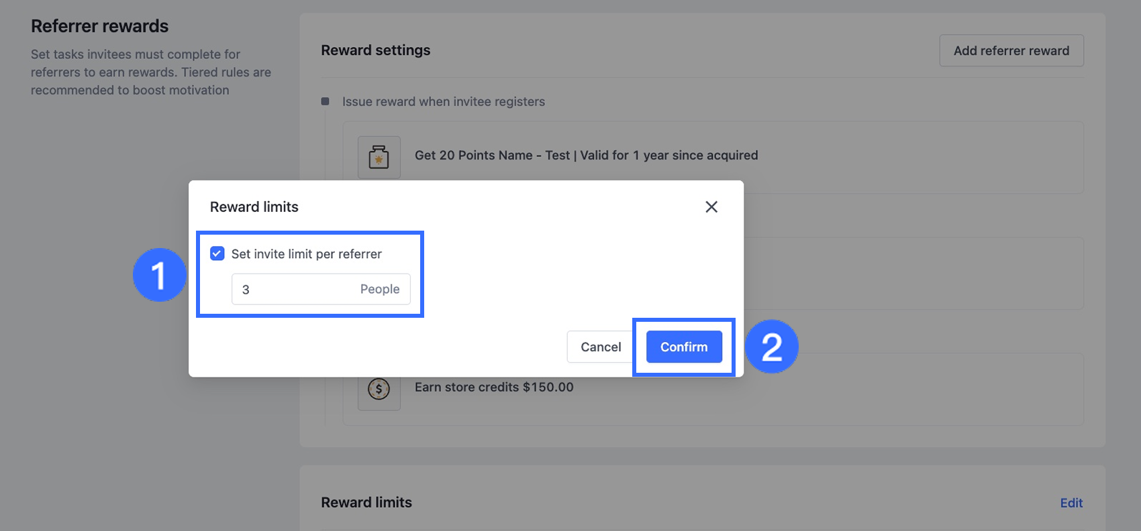Image resolution: width=1141 pixels, height=531 pixels.
Task: Click the blue step 2 badge
Action: [771, 347]
